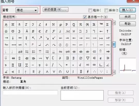
Task: Select the Angstrom Å symbol
Action: click(27, 31)
